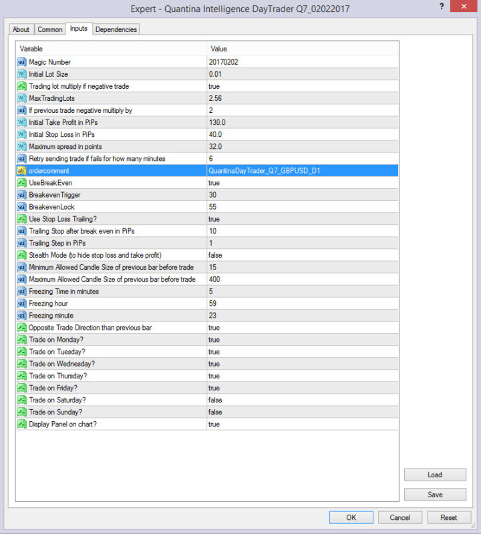The image size is (481, 534).
Task: Click the string 'ab' icon beside ordercomment
Action: [x=21, y=171]
